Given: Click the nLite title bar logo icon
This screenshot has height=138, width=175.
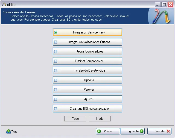Looking at the screenshot, I should click(x=4, y=4).
